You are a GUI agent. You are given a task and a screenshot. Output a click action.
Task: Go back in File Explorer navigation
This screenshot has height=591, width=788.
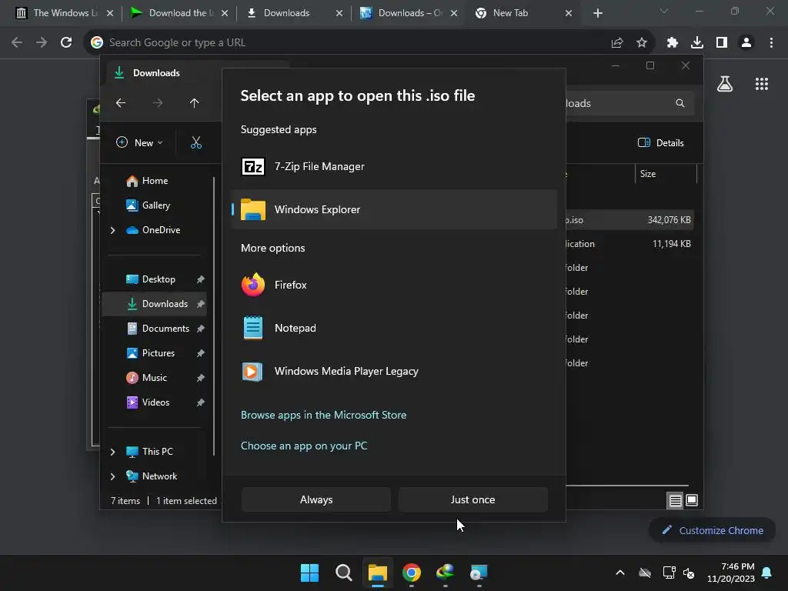(121, 103)
